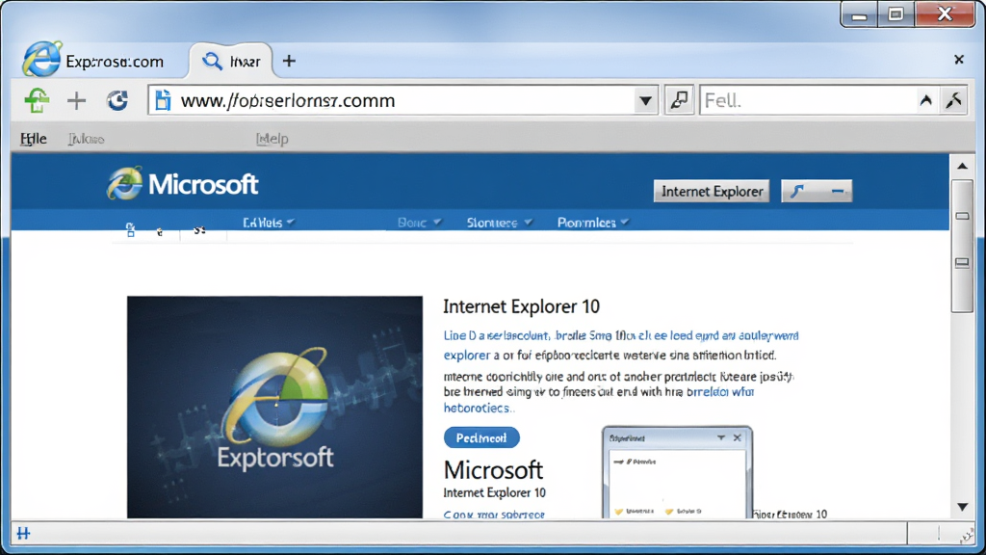Image resolution: width=986 pixels, height=555 pixels.
Task: Open the File menu
Action: pyautogui.click(x=34, y=139)
